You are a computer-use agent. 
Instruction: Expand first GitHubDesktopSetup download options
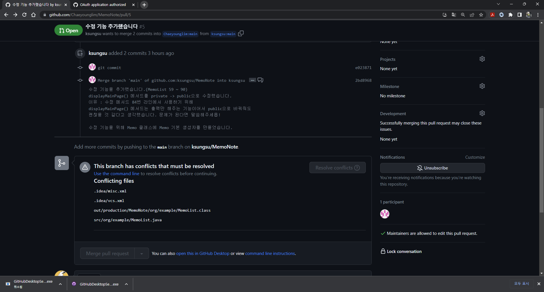60,284
